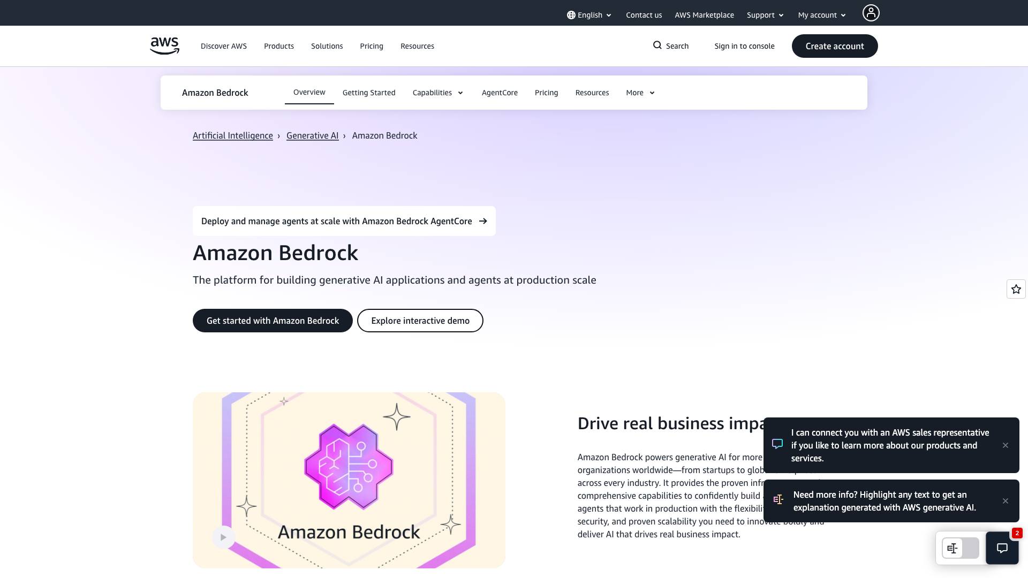The height and width of the screenshot is (578, 1028).
Task: Play the Amazon Bedrock video
Action: 223,537
